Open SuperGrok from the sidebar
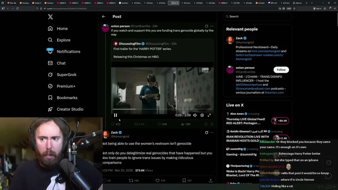 pyautogui.click(x=62, y=75)
